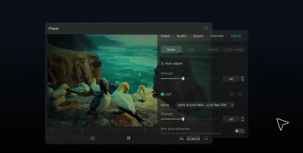Enter fullscreen player view

click(x=206, y=138)
